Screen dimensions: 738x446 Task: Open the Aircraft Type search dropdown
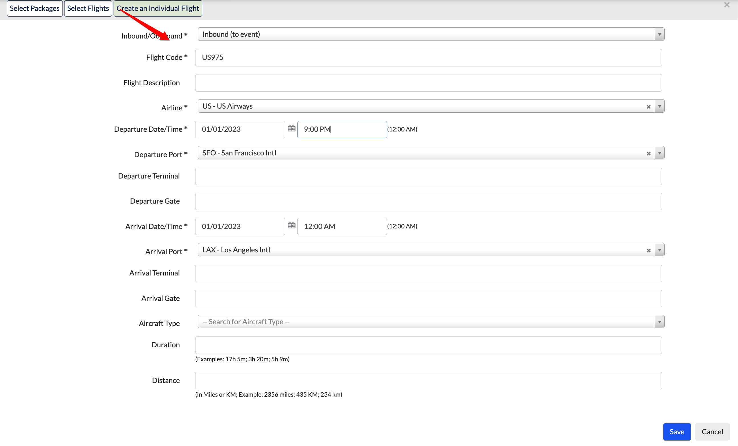(431, 321)
